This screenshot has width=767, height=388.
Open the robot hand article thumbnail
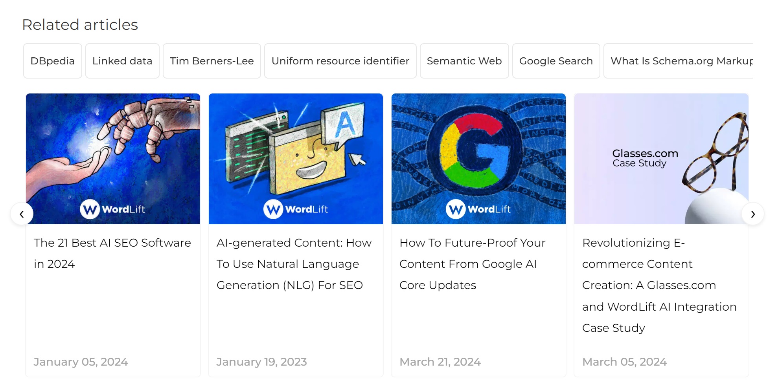pyautogui.click(x=113, y=159)
